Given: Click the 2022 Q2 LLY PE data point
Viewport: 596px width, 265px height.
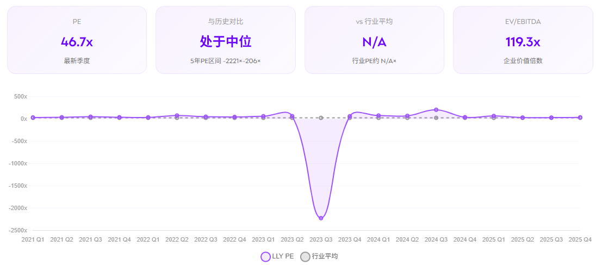Looking at the screenshot, I should [x=177, y=115].
